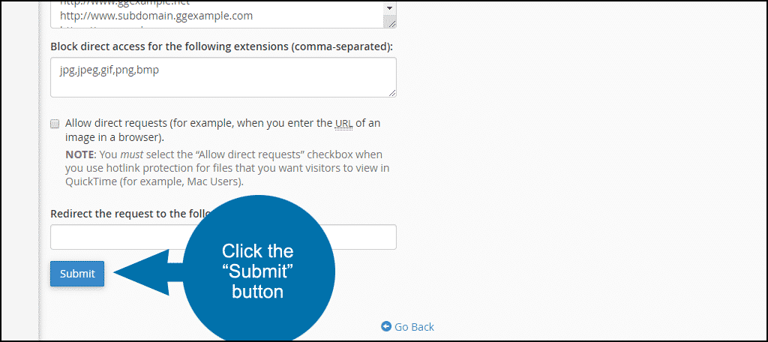Click the blue arrow pointing to Submit

click(148, 272)
